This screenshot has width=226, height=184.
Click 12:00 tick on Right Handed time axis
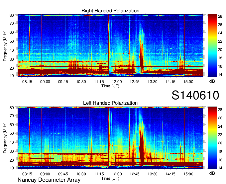point(117,82)
